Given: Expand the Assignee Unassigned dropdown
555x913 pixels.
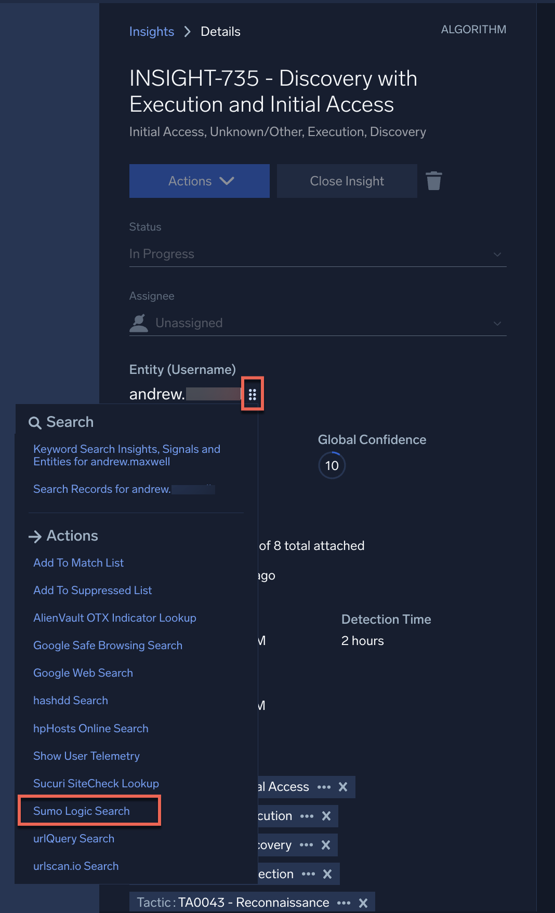Looking at the screenshot, I should click(x=318, y=323).
